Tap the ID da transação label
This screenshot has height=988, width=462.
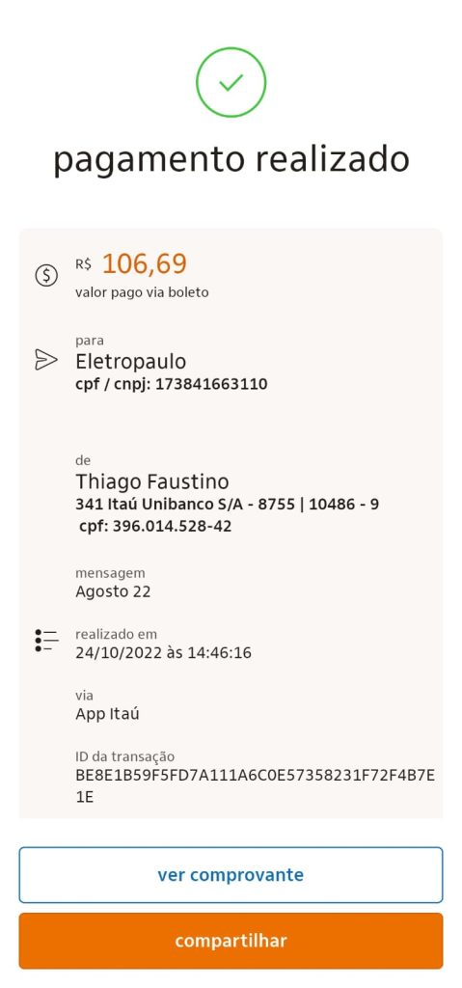point(124,756)
